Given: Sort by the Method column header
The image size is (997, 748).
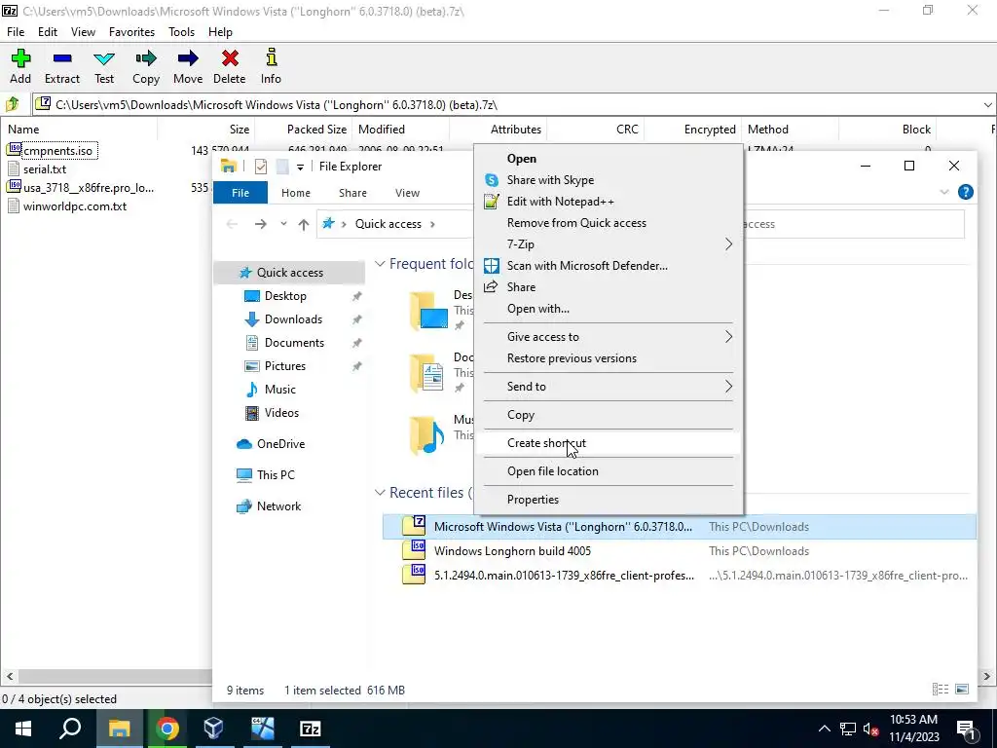Looking at the screenshot, I should click(x=767, y=130).
